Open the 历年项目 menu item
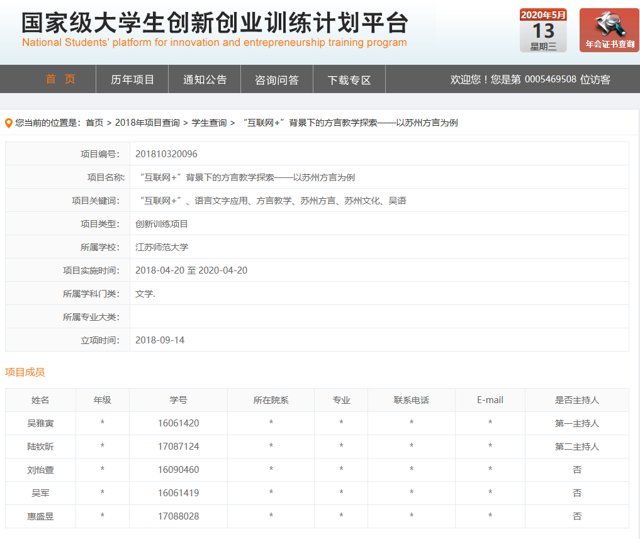 [132, 80]
